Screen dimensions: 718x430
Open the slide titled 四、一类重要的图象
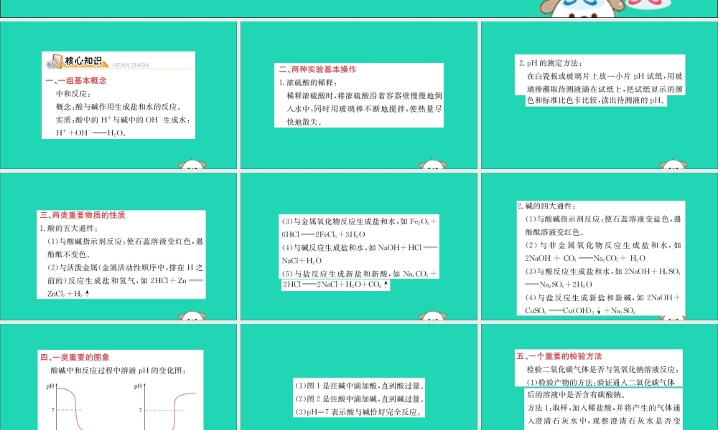pyautogui.click(x=118, y=377)
